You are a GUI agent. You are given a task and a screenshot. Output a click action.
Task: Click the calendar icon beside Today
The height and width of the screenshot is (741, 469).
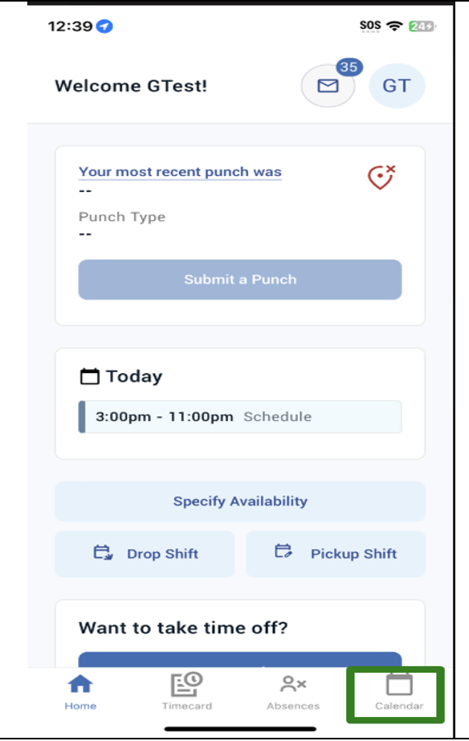point(89,377)
